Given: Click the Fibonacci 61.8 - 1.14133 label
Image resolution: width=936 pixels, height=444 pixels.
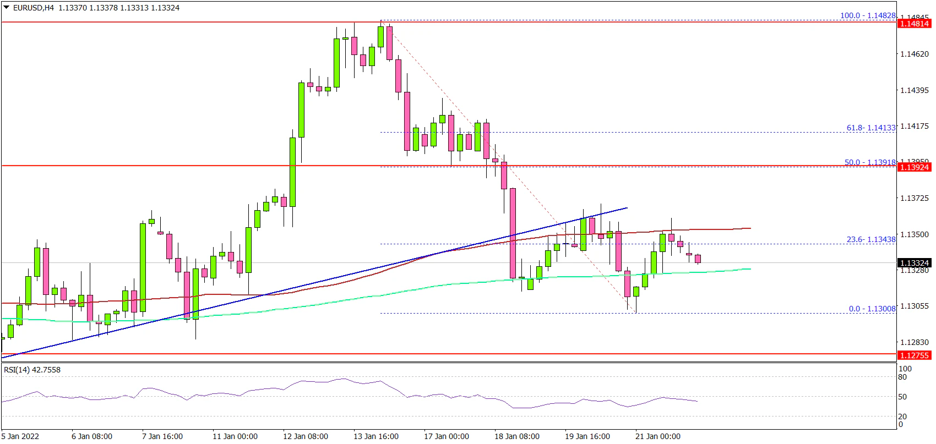Looking at the screenshot, I should 871,128.
